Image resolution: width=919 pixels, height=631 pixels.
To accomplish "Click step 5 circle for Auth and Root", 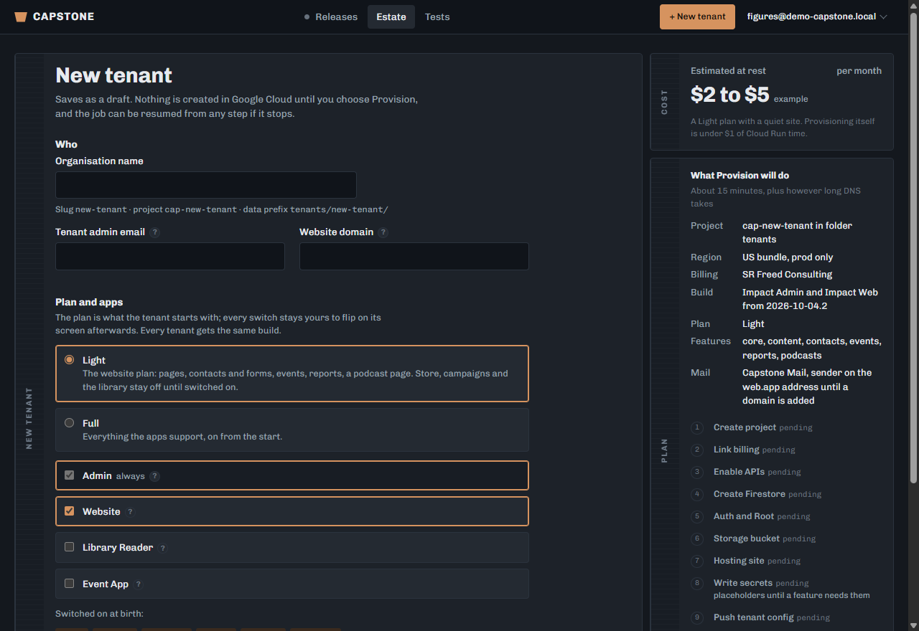I will pyautogui.click(x=696, y=517).
